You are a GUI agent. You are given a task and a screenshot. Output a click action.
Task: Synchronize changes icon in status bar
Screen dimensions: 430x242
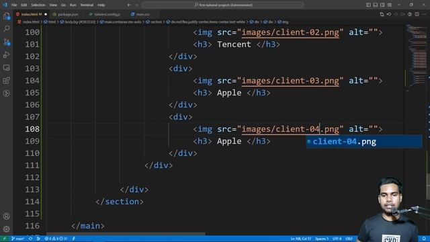click(x=30, y=239)
